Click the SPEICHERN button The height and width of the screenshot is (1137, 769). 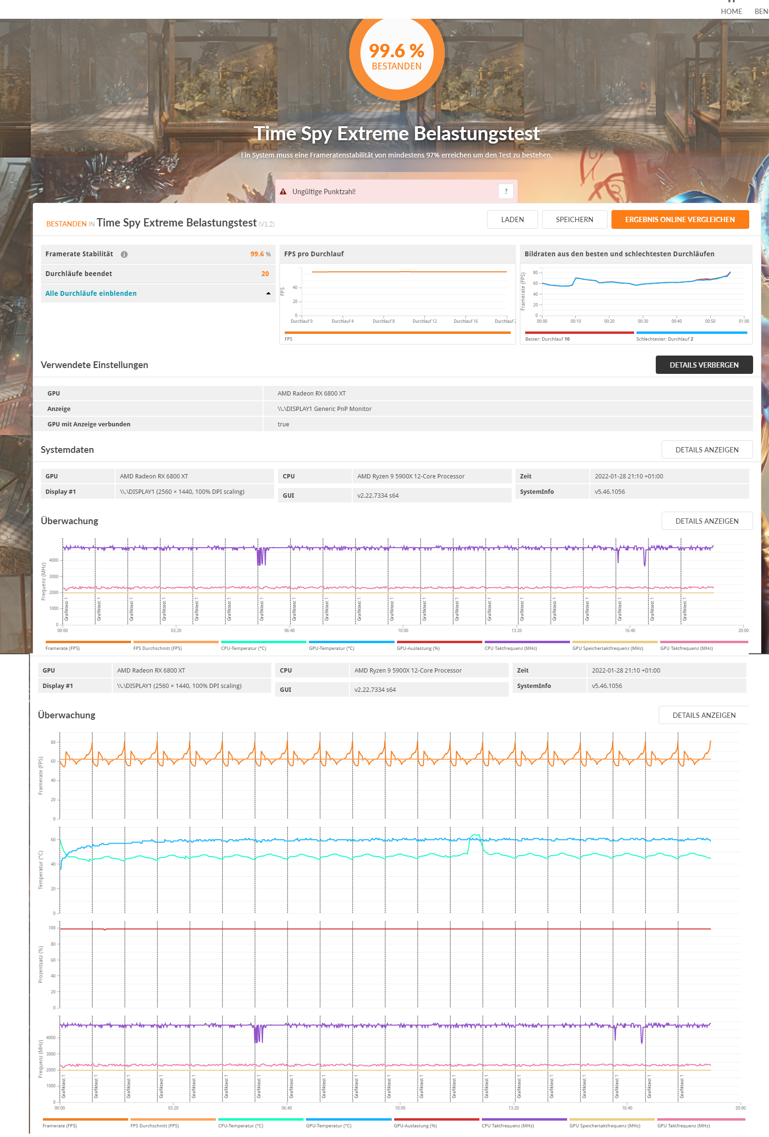point(574,220)
